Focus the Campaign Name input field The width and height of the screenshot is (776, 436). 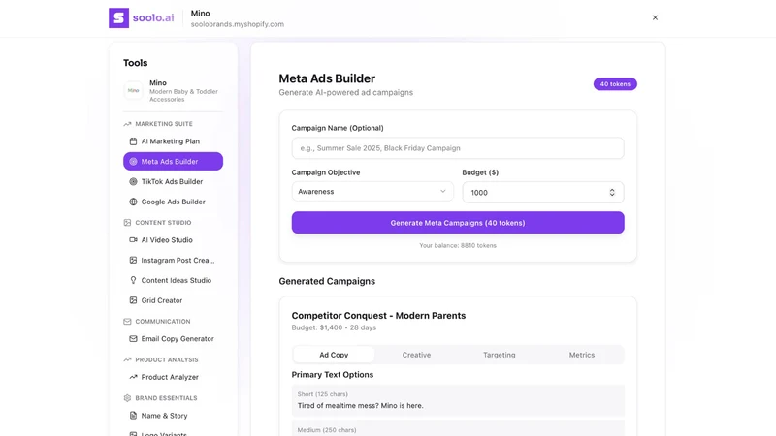coord(458,148)
